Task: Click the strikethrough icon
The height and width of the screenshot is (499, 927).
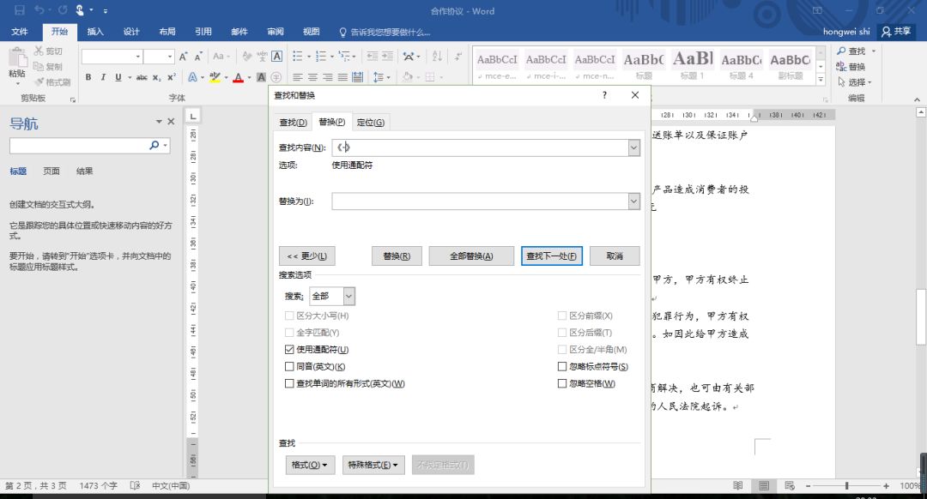Action: click(142, 77)
